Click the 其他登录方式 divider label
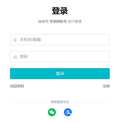Image resolution: width=120 pixels, height=122 pixels. click(60, 102)
